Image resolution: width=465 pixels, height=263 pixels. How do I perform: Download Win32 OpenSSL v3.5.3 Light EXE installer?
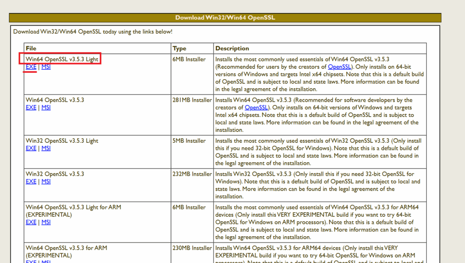[31, 148]
